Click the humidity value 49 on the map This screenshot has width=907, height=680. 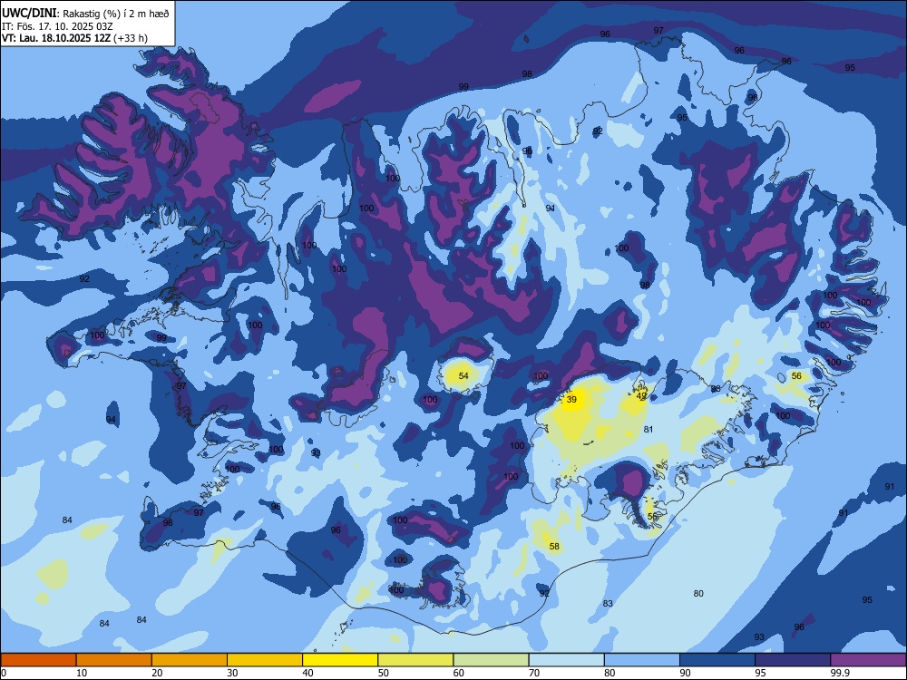coord(641,397)
